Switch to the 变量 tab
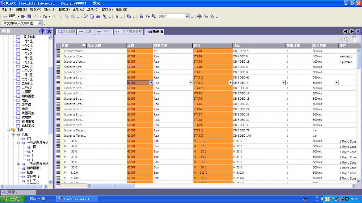This screenshot has height=203, width=362. (85, 31)
